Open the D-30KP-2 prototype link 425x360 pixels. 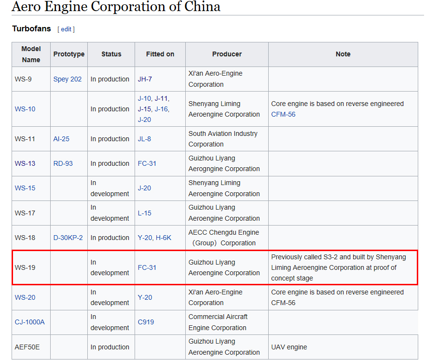[x=68, y=238]
